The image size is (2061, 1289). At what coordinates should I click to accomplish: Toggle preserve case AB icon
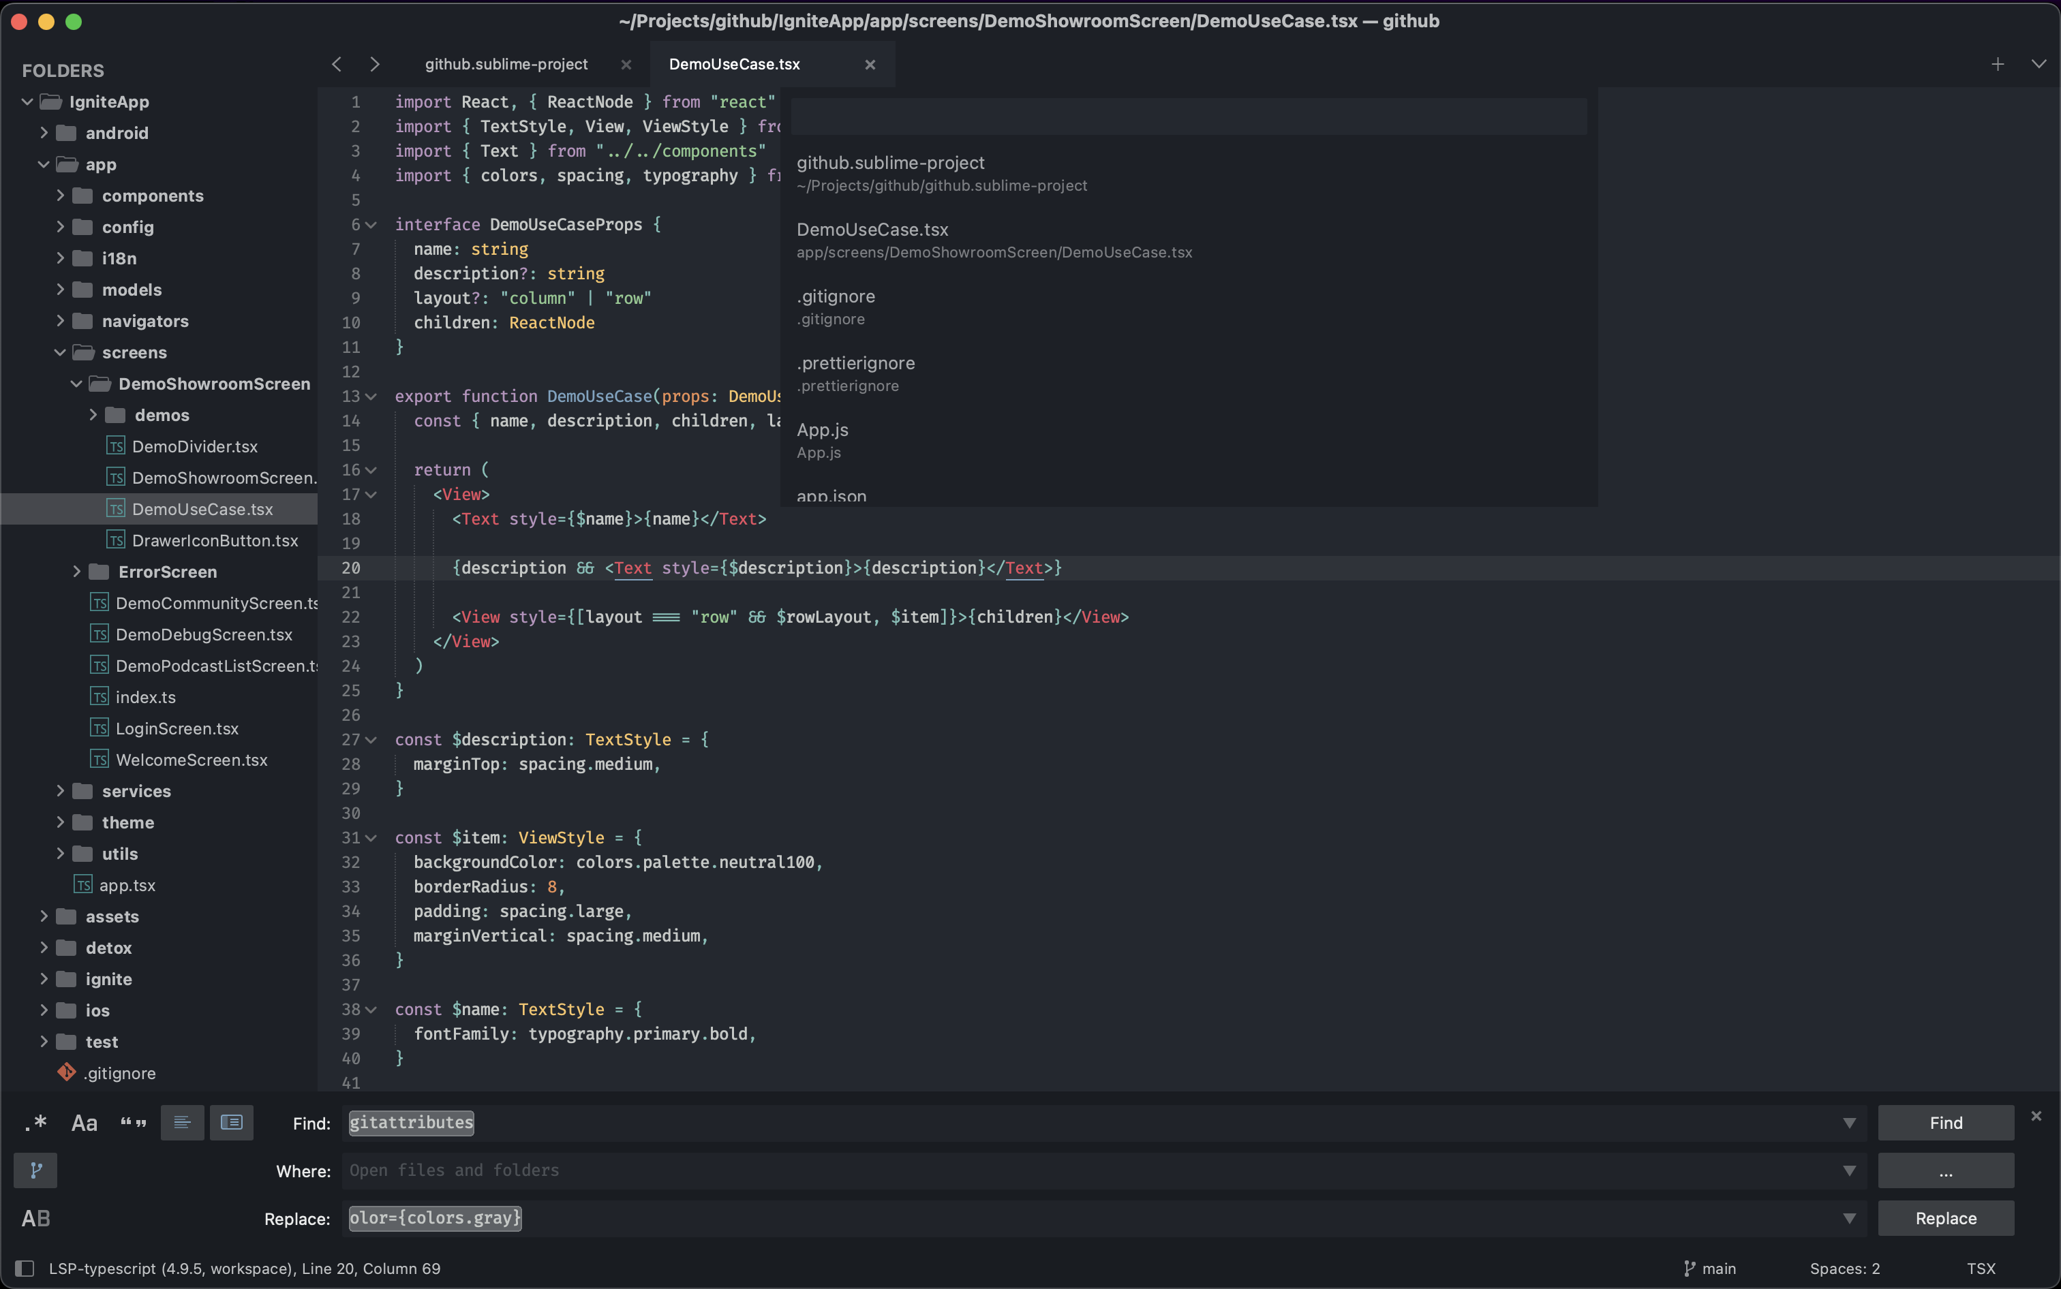(36, 1218)
